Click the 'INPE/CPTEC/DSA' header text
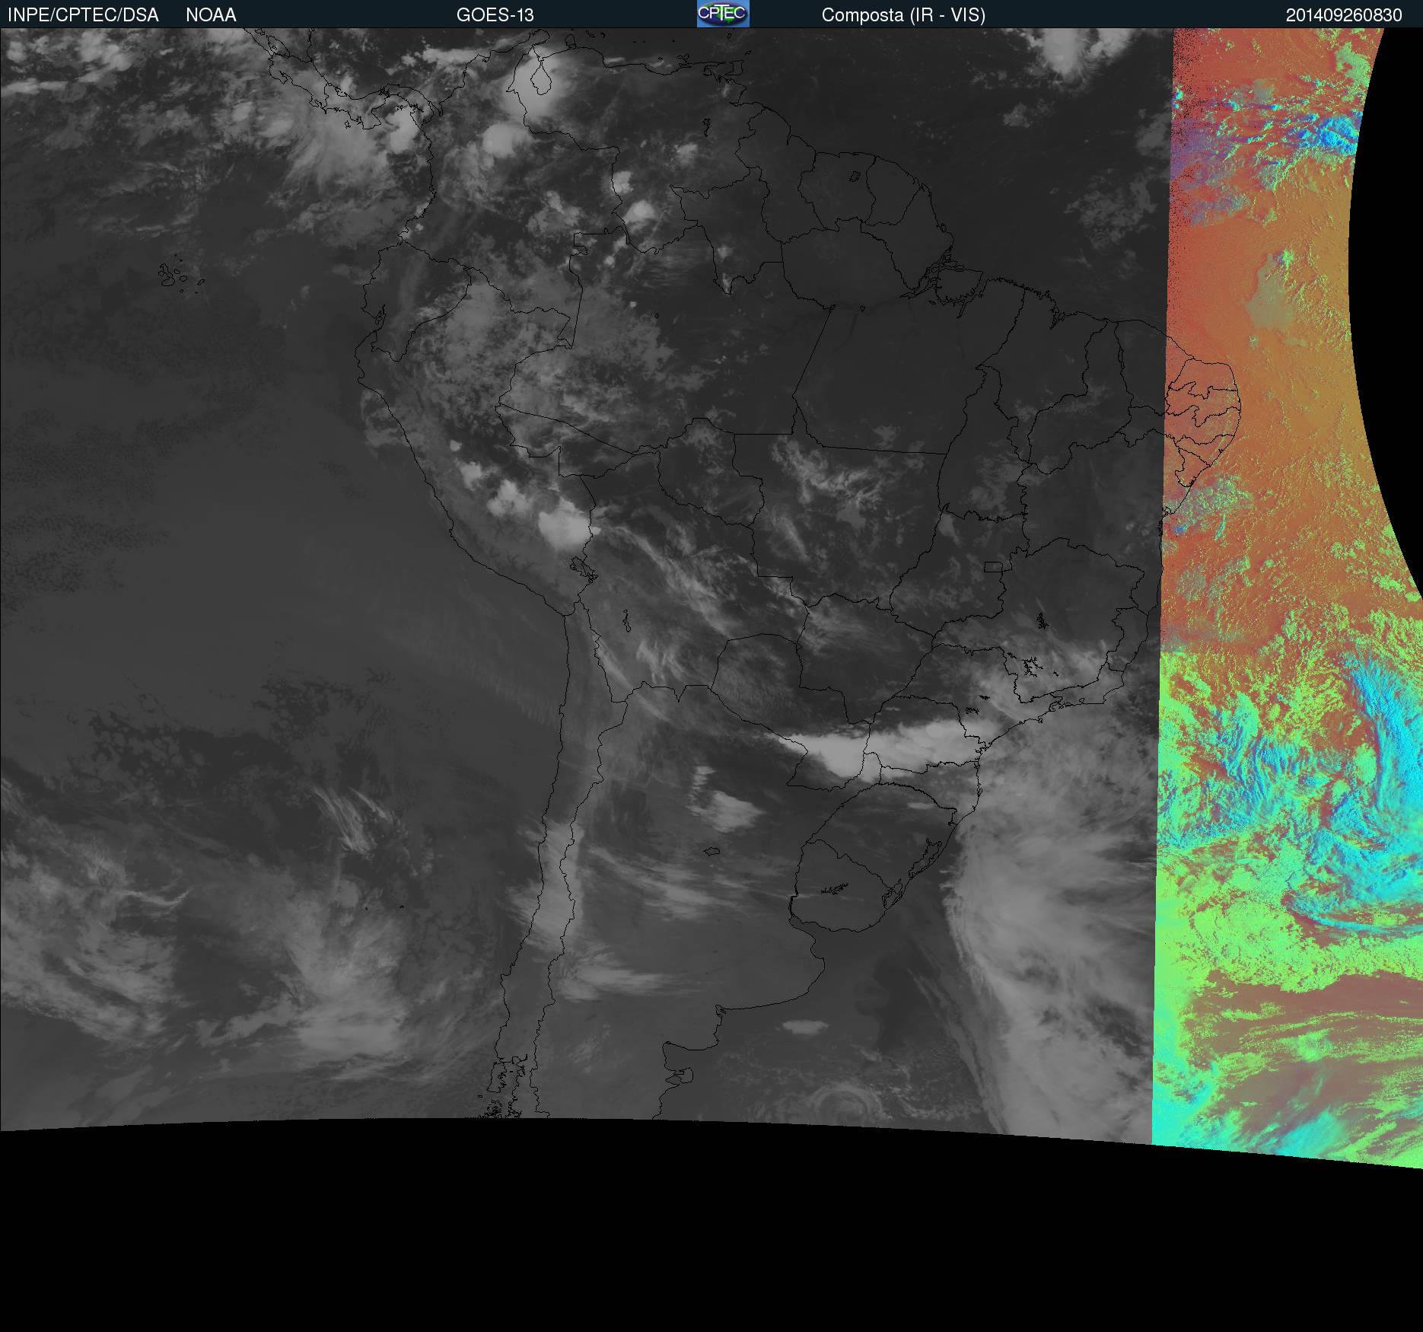This screenshot has height=1332, width=1423. pyautogui.click(x=83, y=15)
